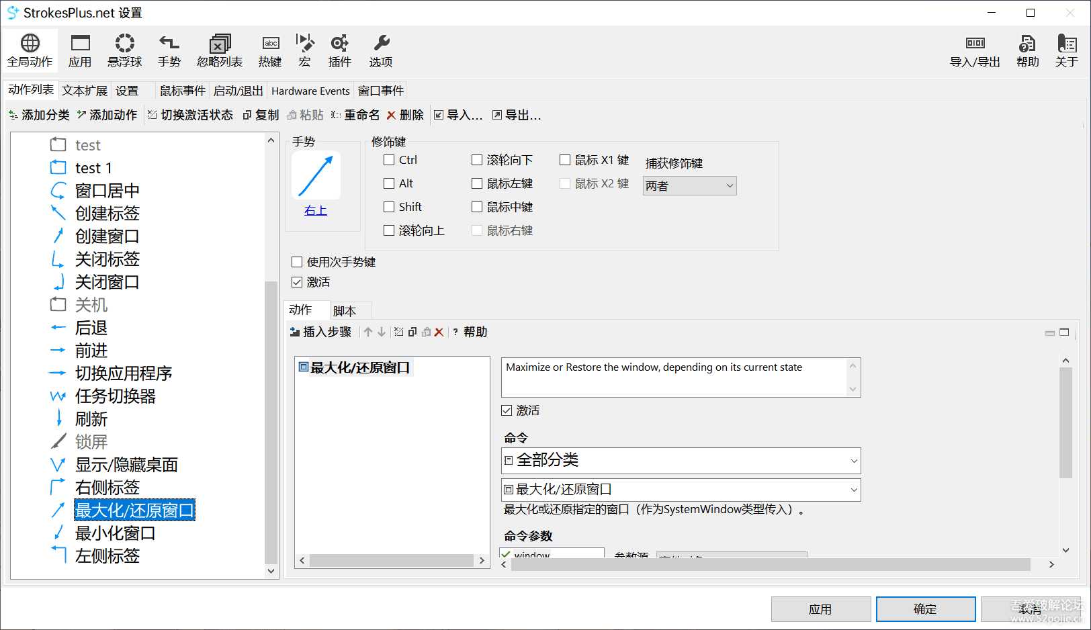Select the 最小化窗口 action in the list
The image size is (1091, 630).
coord(115,533)
